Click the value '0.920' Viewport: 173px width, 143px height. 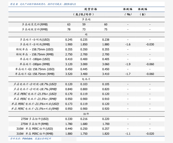pos(106,109)
